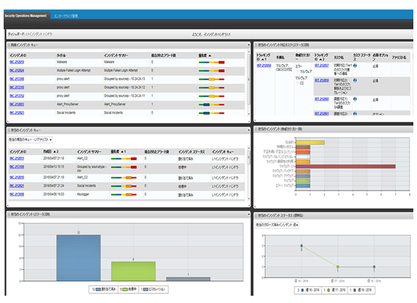Click the インシデント キュー column header

coord(223,152)
